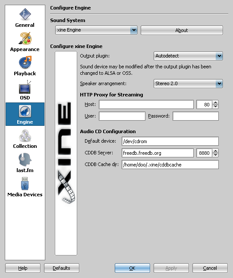Open the Playback speaker icon
The width and height of the screenshot is (233, 278).
click(25, 62)
